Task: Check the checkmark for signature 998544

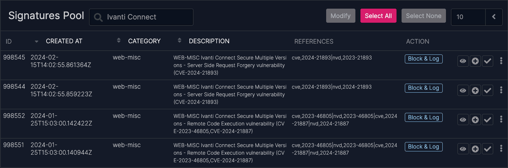Action: [x=487, y=90]
